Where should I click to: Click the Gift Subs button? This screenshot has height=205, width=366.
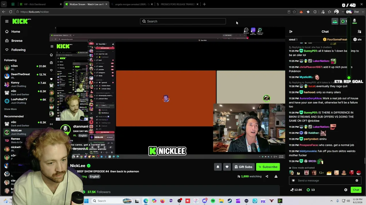[x=243, y=167]
